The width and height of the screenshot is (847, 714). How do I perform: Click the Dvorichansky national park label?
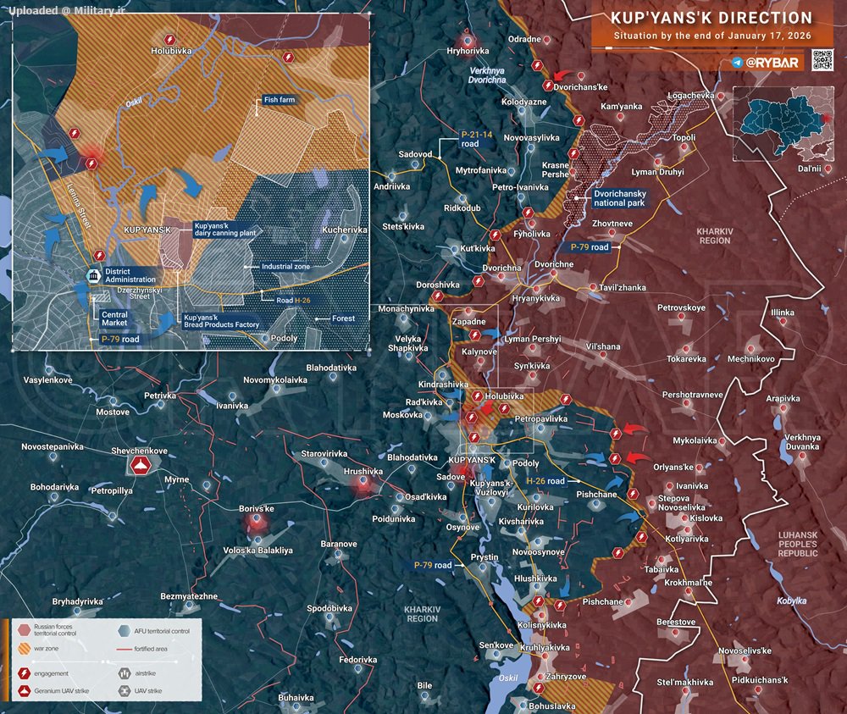click(620, 198)
